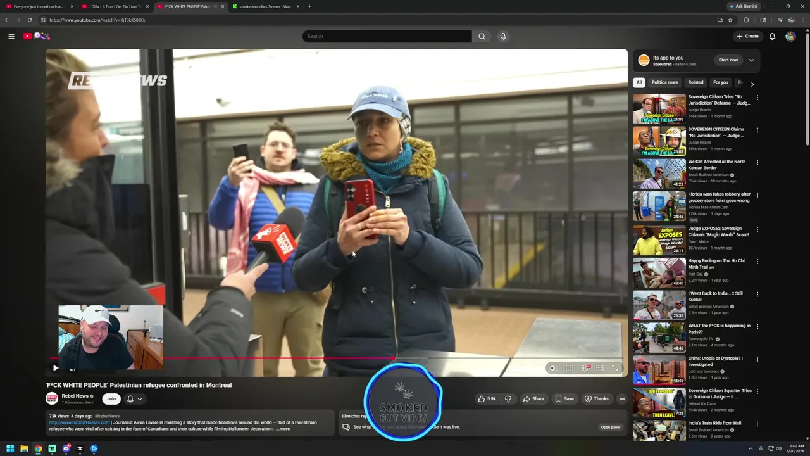Open the options menu for 'Happy Ending on The Ho Chi Minh Trail'
810x456 pixels.
[x=757, y=261]
